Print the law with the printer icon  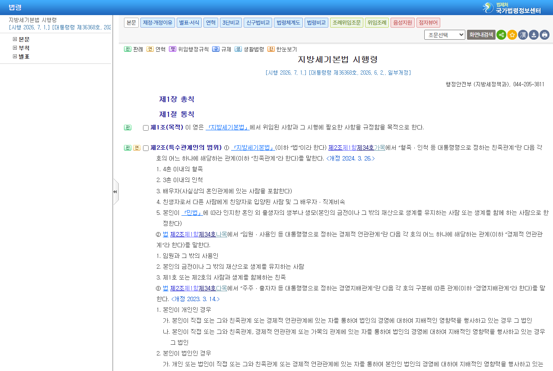544,35
